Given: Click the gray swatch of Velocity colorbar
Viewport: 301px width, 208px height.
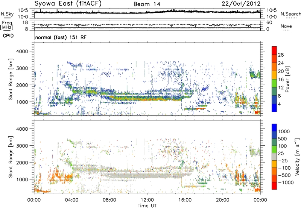Looking at the screenshot, I should click(274, 157).
